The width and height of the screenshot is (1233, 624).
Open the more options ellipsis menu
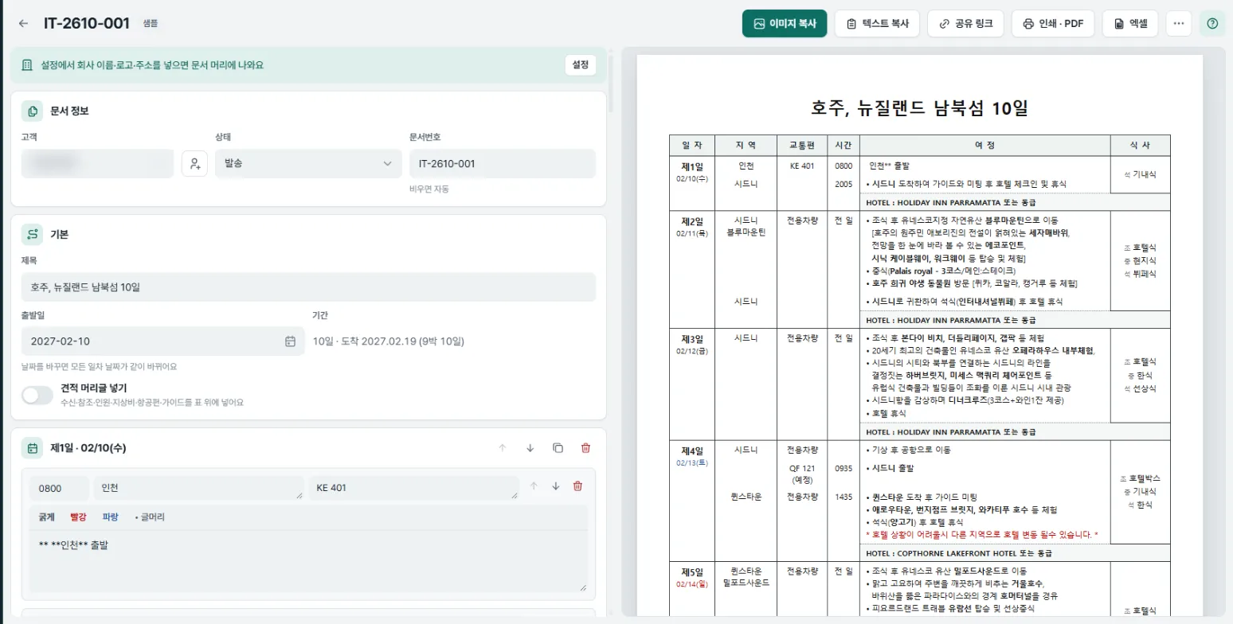point(1179,24)
